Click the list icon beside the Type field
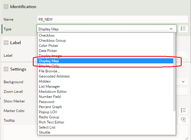The image size is (191, 140). pyautogui.click(x=183, y=29)
